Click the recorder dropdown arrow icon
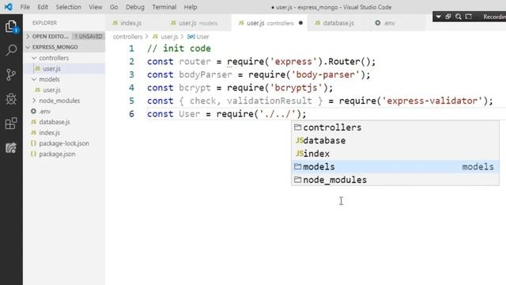Screen dimensions: 506x285 click(x=438, y=17)
